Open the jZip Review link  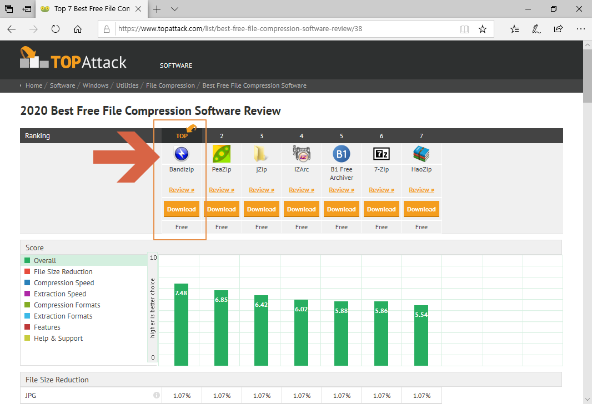point(262,190)
